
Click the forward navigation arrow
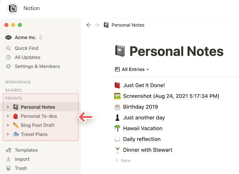[x=97, y=25]
